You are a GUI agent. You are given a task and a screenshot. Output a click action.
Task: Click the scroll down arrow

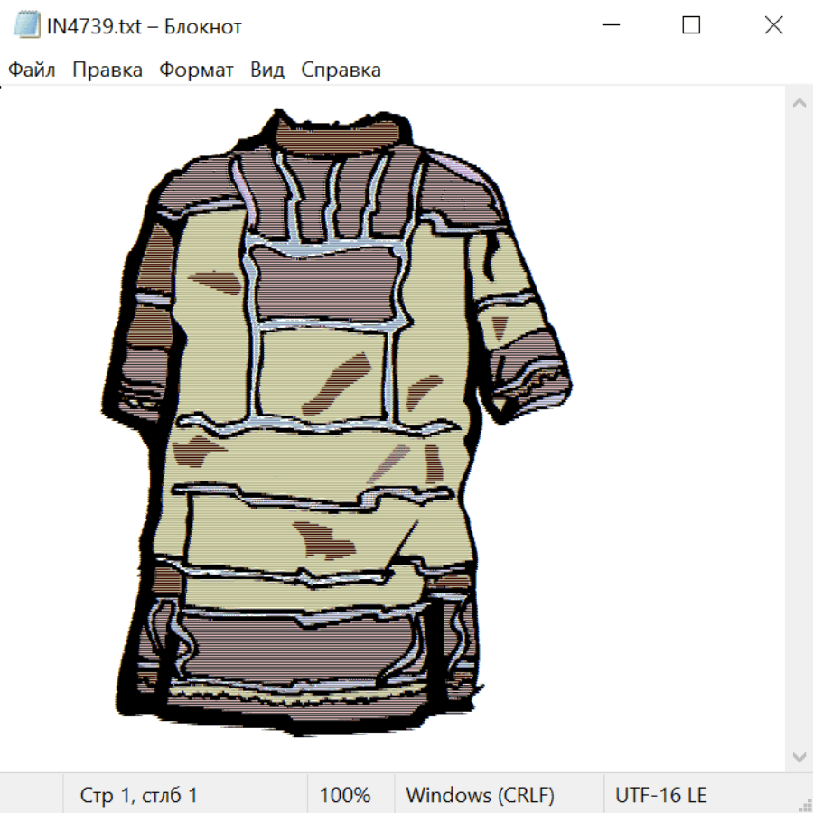click(799, 755)
